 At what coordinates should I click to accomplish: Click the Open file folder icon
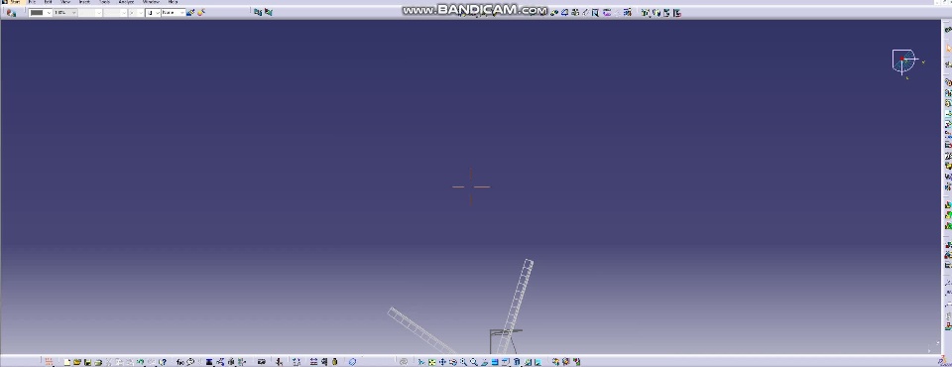pos(77,362)
